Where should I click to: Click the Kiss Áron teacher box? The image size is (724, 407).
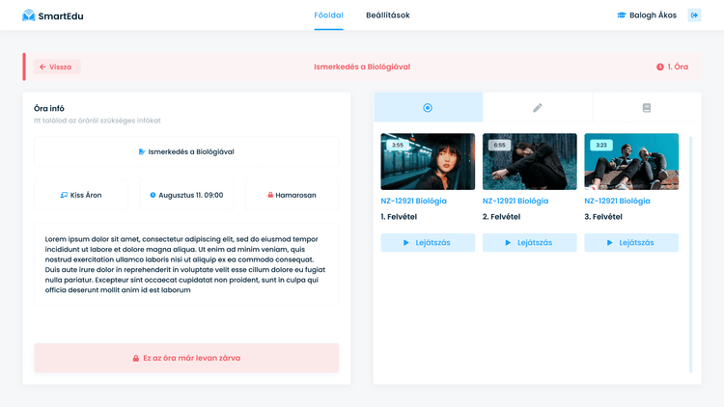pos(81,195)
